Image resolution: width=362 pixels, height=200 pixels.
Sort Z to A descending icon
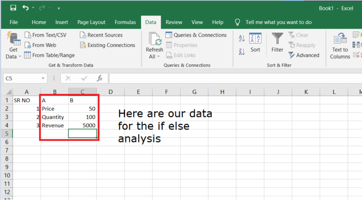point(242,52)
